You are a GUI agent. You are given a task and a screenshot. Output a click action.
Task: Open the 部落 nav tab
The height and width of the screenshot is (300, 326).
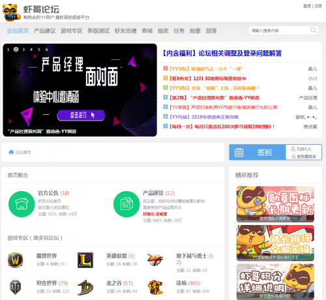click(x=211, y=31)
